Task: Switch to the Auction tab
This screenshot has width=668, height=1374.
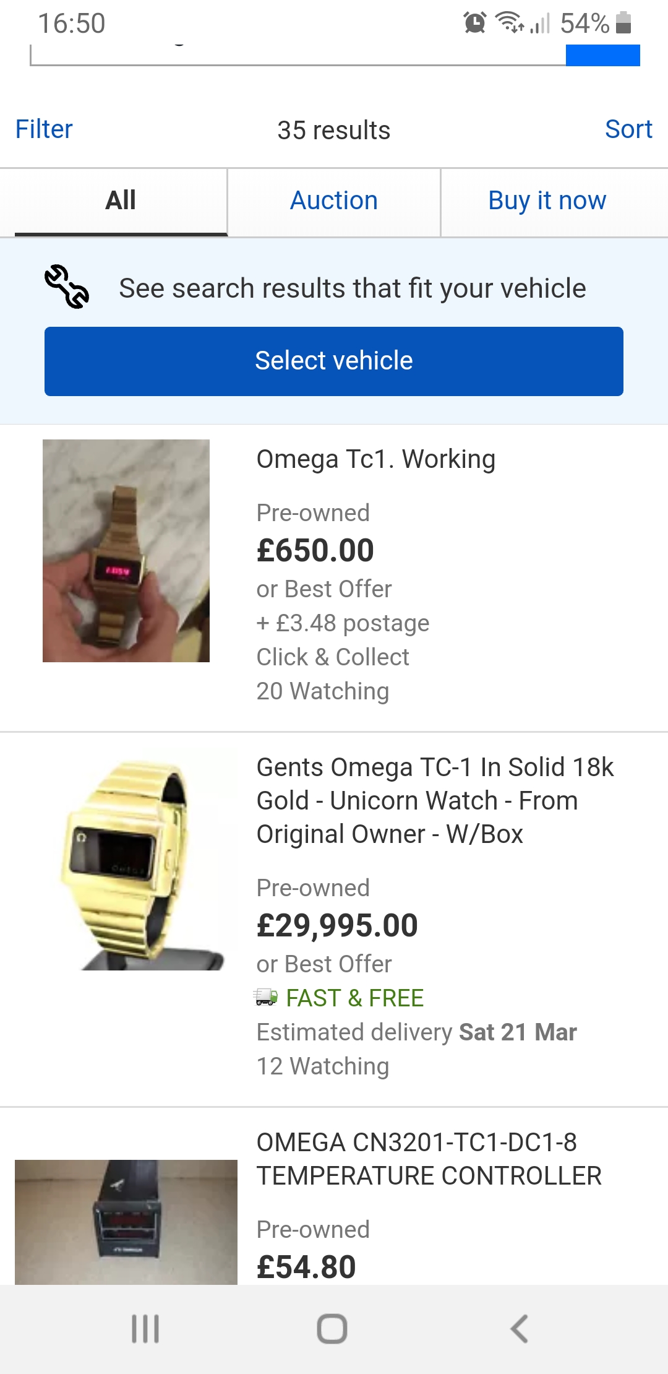Action: click(x=334, y=201)
